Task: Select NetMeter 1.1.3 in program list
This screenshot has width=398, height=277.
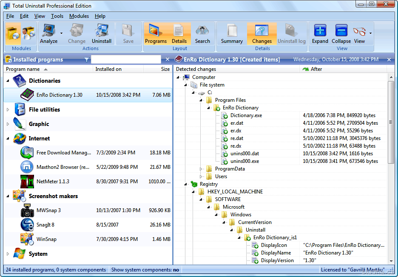Action: (53, 182)
